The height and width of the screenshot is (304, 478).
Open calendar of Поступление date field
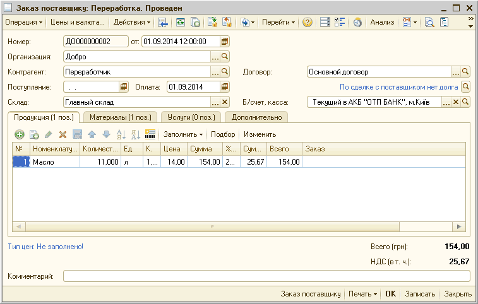tap(124, 87)
